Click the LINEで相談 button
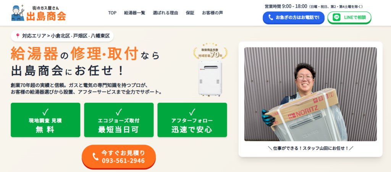 pos(349,18)
